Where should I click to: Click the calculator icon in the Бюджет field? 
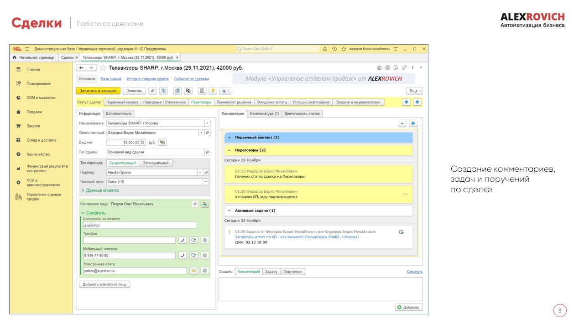(x=143, y=142)
